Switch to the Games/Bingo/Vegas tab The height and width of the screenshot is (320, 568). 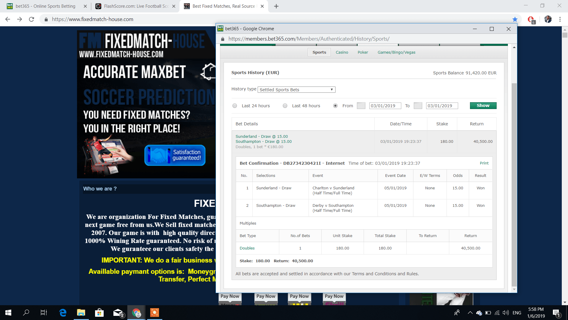coord(396,52)
